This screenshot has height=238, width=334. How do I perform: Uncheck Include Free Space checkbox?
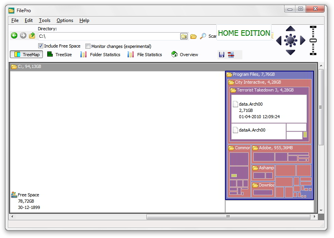coord(41,46)
